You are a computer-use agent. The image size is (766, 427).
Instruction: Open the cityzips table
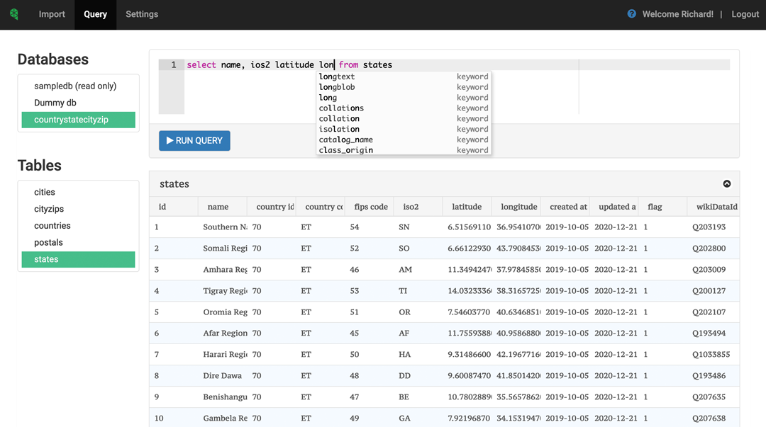click(49, 209)
